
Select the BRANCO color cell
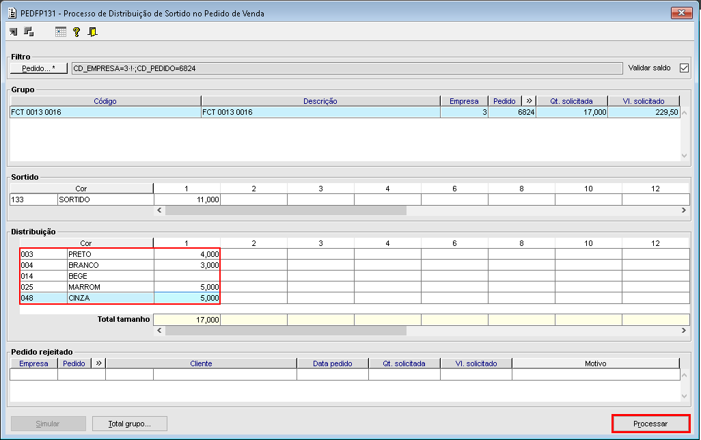(x=111, y=265)
